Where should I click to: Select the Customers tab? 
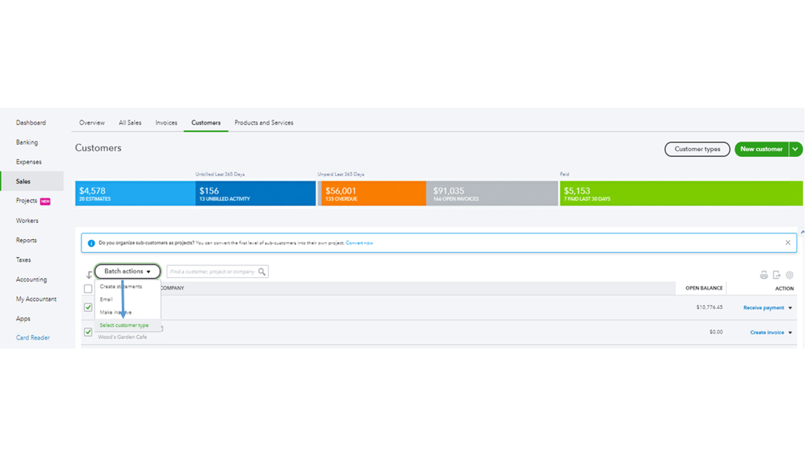coord(206,123)
